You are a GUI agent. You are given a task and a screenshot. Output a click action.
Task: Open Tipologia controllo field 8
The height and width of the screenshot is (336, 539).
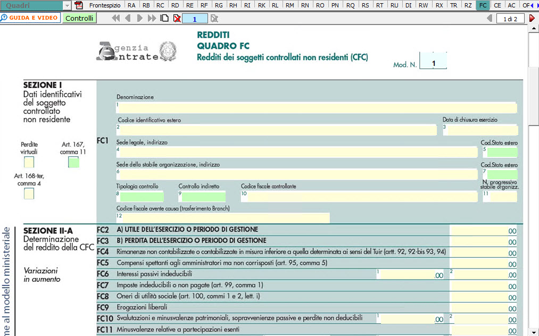click(x=142, y=197)
